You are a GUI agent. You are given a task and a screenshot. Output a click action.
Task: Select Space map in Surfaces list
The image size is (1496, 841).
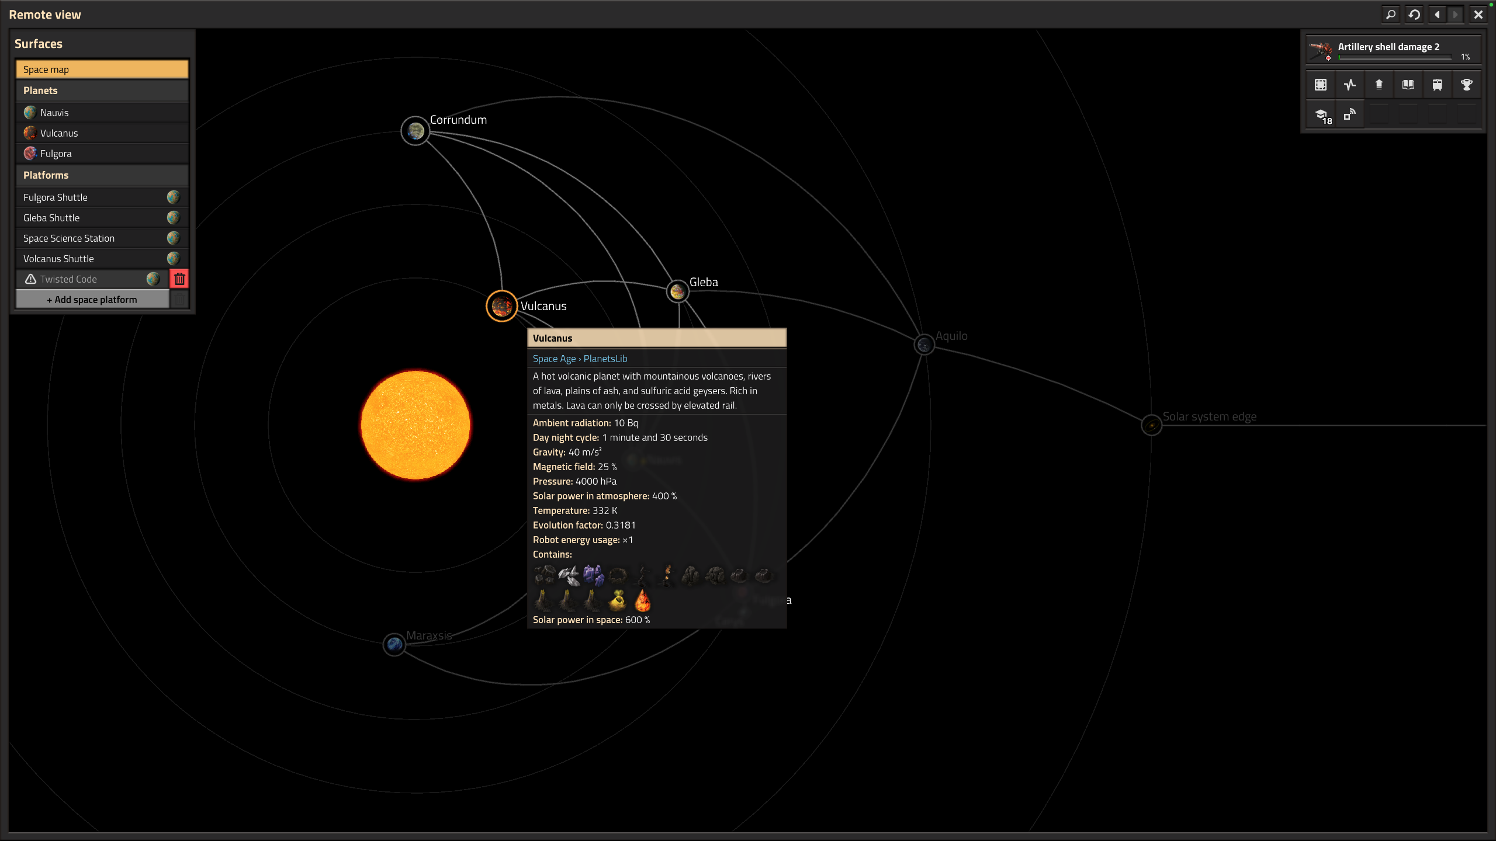(x=102, y=69)
